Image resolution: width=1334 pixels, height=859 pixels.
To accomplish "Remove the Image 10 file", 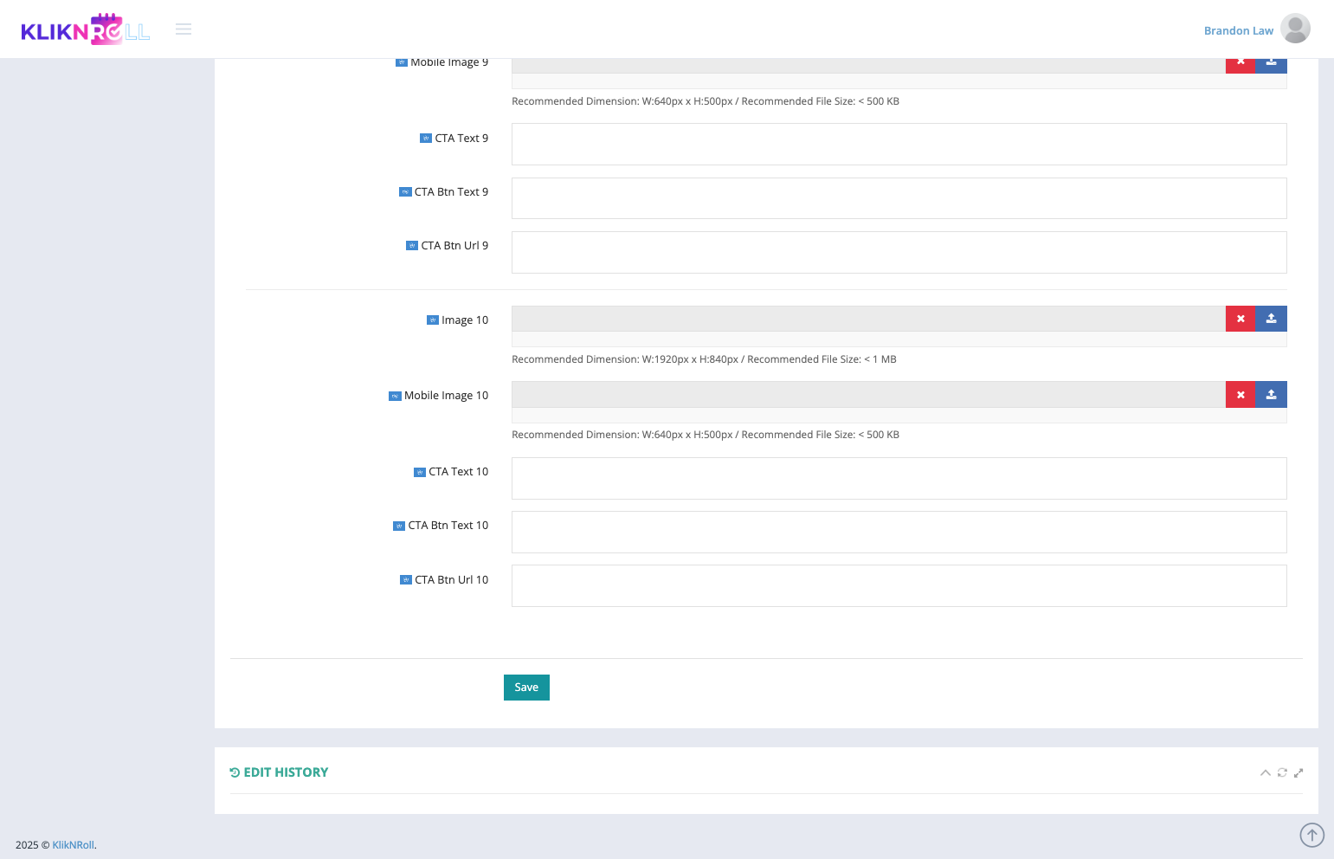I will coord(1241,319).
